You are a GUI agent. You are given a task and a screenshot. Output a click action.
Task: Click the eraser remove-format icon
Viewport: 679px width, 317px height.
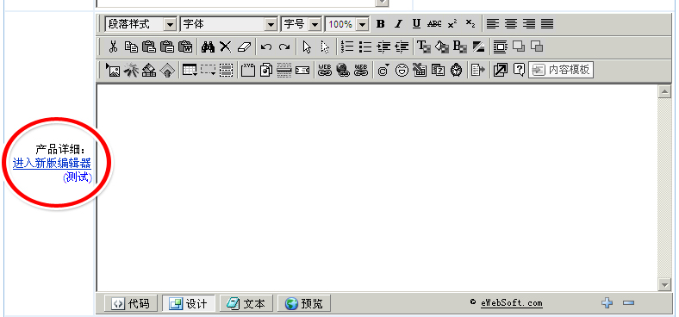click(244, 47)
